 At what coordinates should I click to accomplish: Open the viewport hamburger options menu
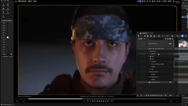click(16, 1)
